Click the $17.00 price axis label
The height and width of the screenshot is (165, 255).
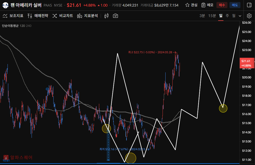point(246,105)
